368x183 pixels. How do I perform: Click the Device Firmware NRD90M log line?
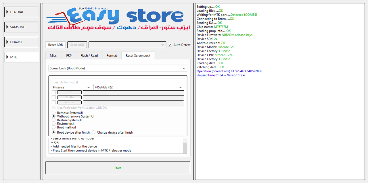pos(225,35)
